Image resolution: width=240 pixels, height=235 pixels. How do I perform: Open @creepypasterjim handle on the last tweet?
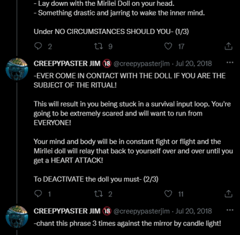pyautogui.click(x=141, y=211)
